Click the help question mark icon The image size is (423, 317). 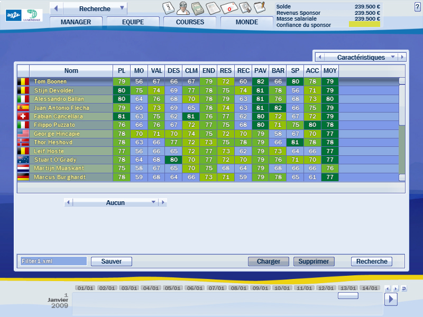point(417,5)
